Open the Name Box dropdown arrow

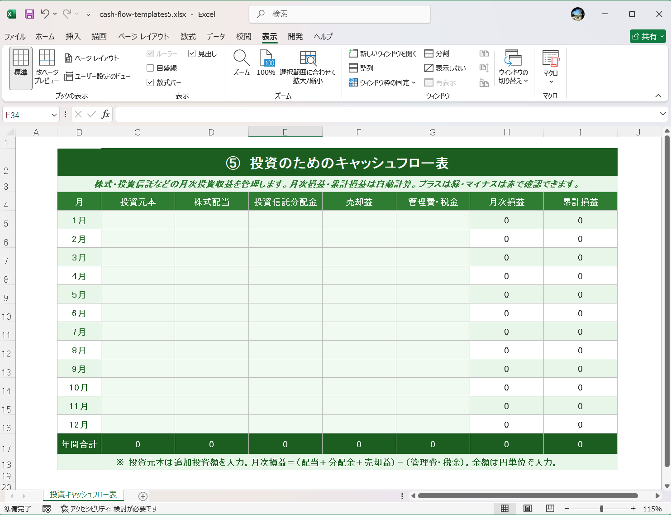point(54,115)
